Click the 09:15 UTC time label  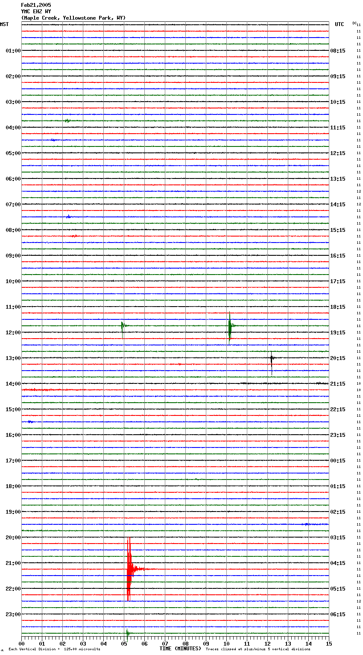(x=338, y=76)
